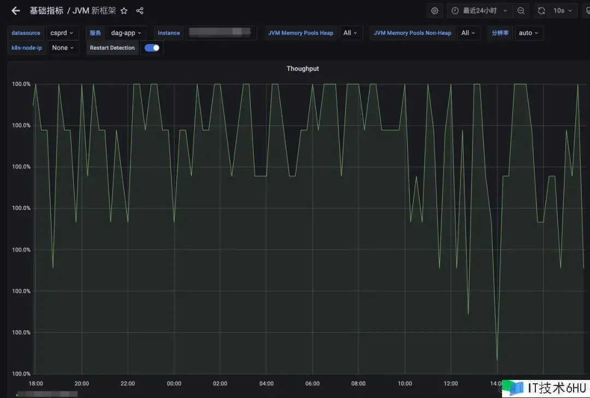Expand the JVM Memory Pools Heap dropdown
Image resolution: width=590 pixels, height=398 pixels.
[350, 33]
